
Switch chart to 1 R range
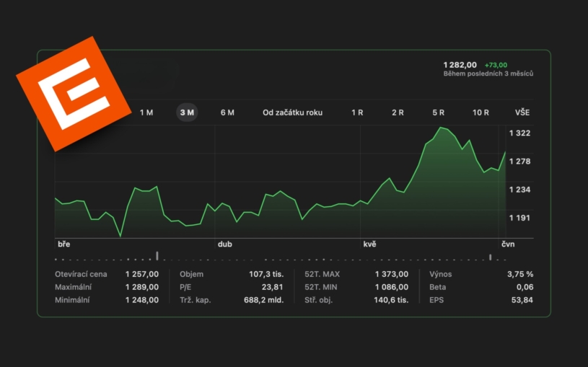pyautogui.click(x=357, y=112)
